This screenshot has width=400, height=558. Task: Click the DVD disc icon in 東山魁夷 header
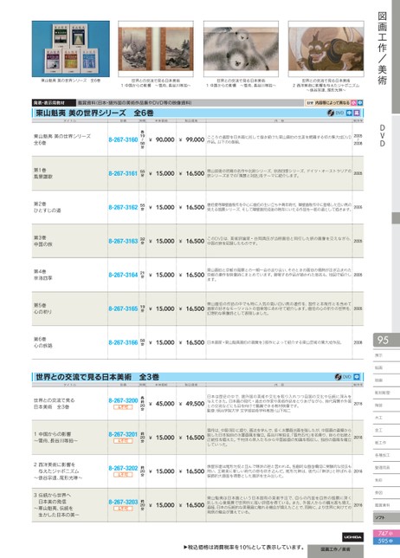(x=331, y=113)
